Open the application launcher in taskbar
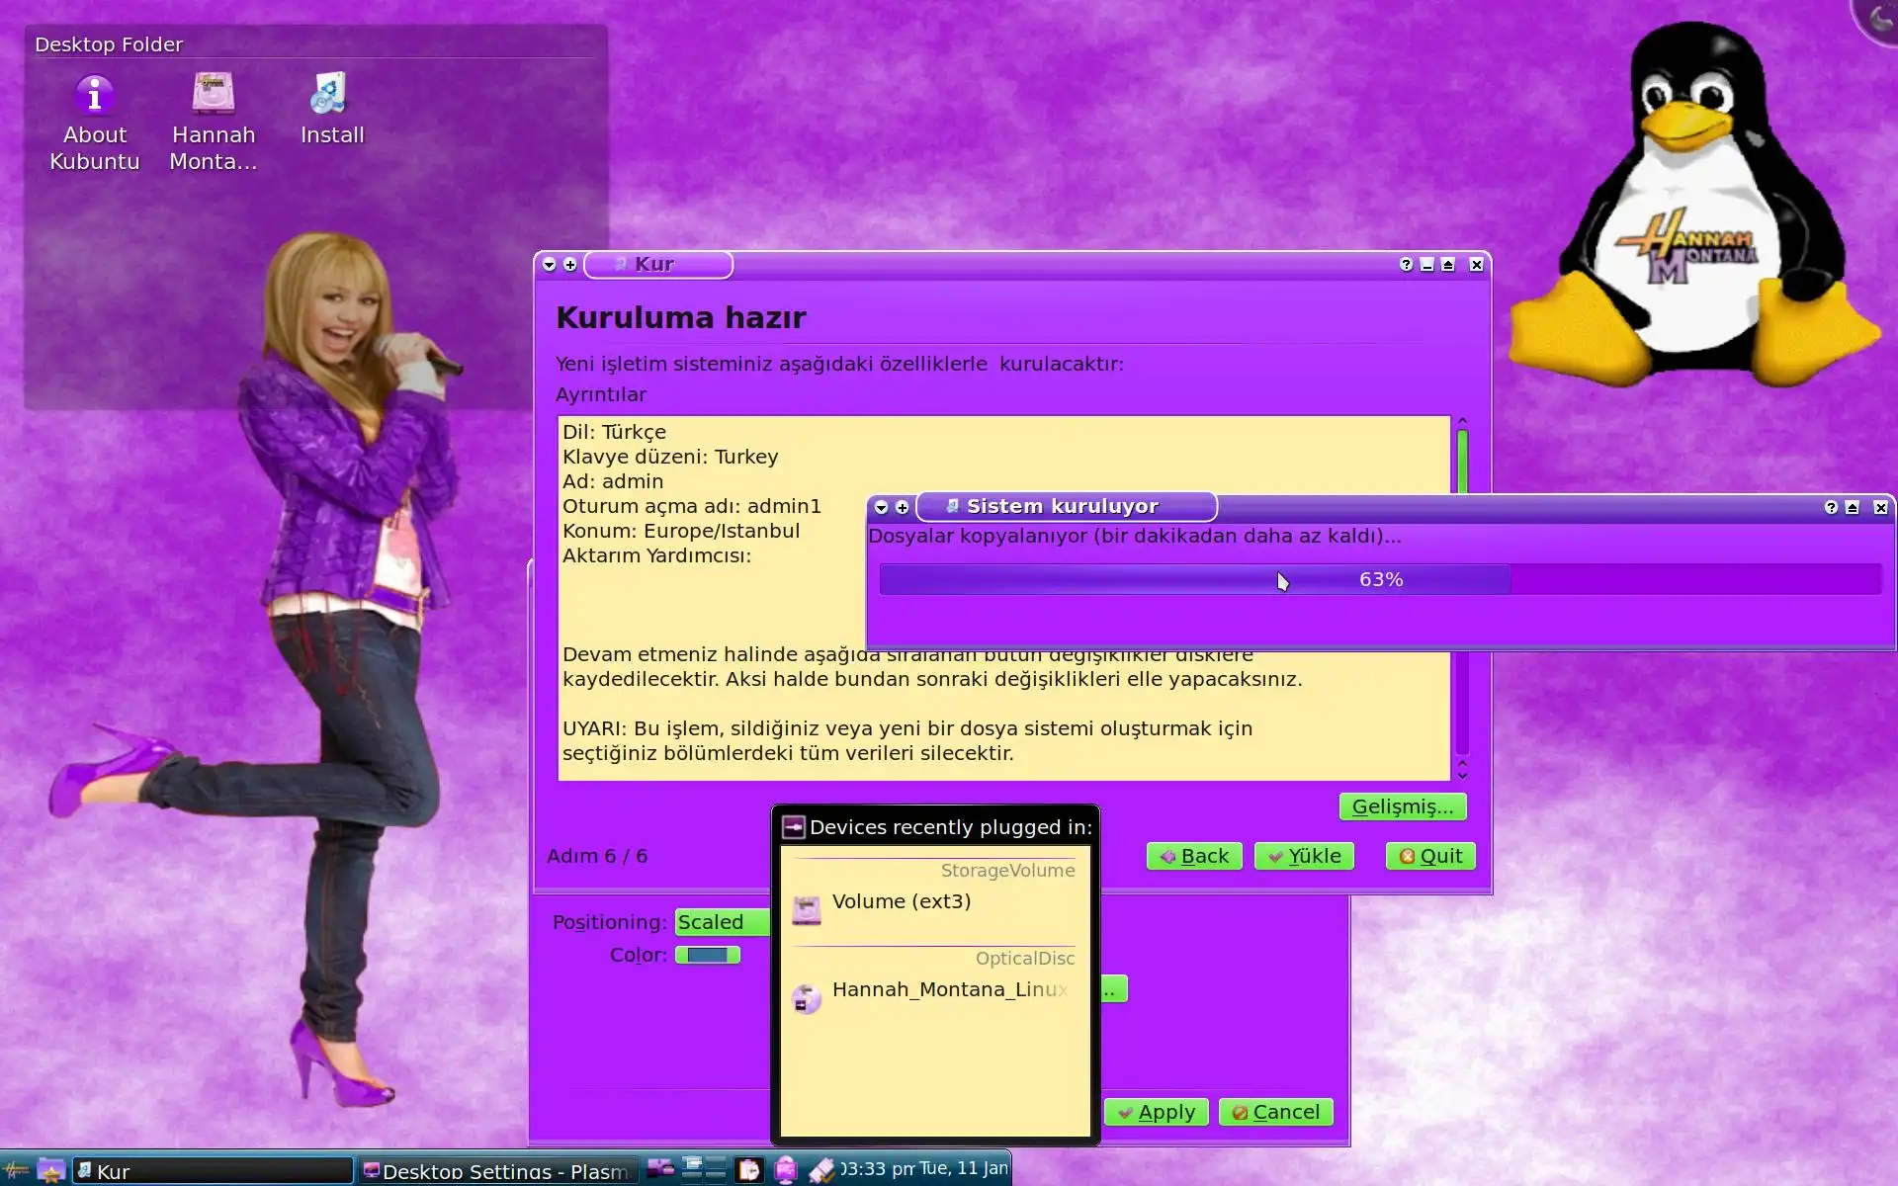The image size is (1898, 1186). (16, 1171)
